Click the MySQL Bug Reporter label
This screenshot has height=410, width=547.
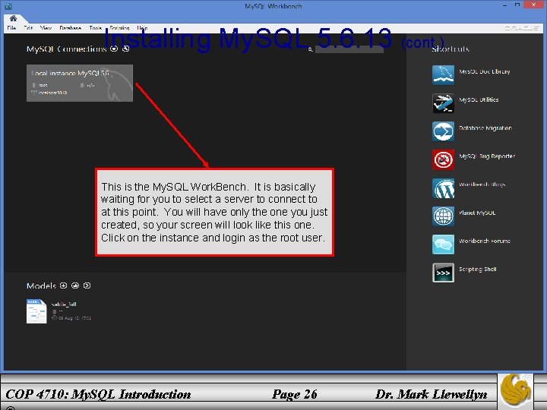tap(487, 156)
